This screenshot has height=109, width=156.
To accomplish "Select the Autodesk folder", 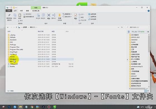I will [41, 40].
